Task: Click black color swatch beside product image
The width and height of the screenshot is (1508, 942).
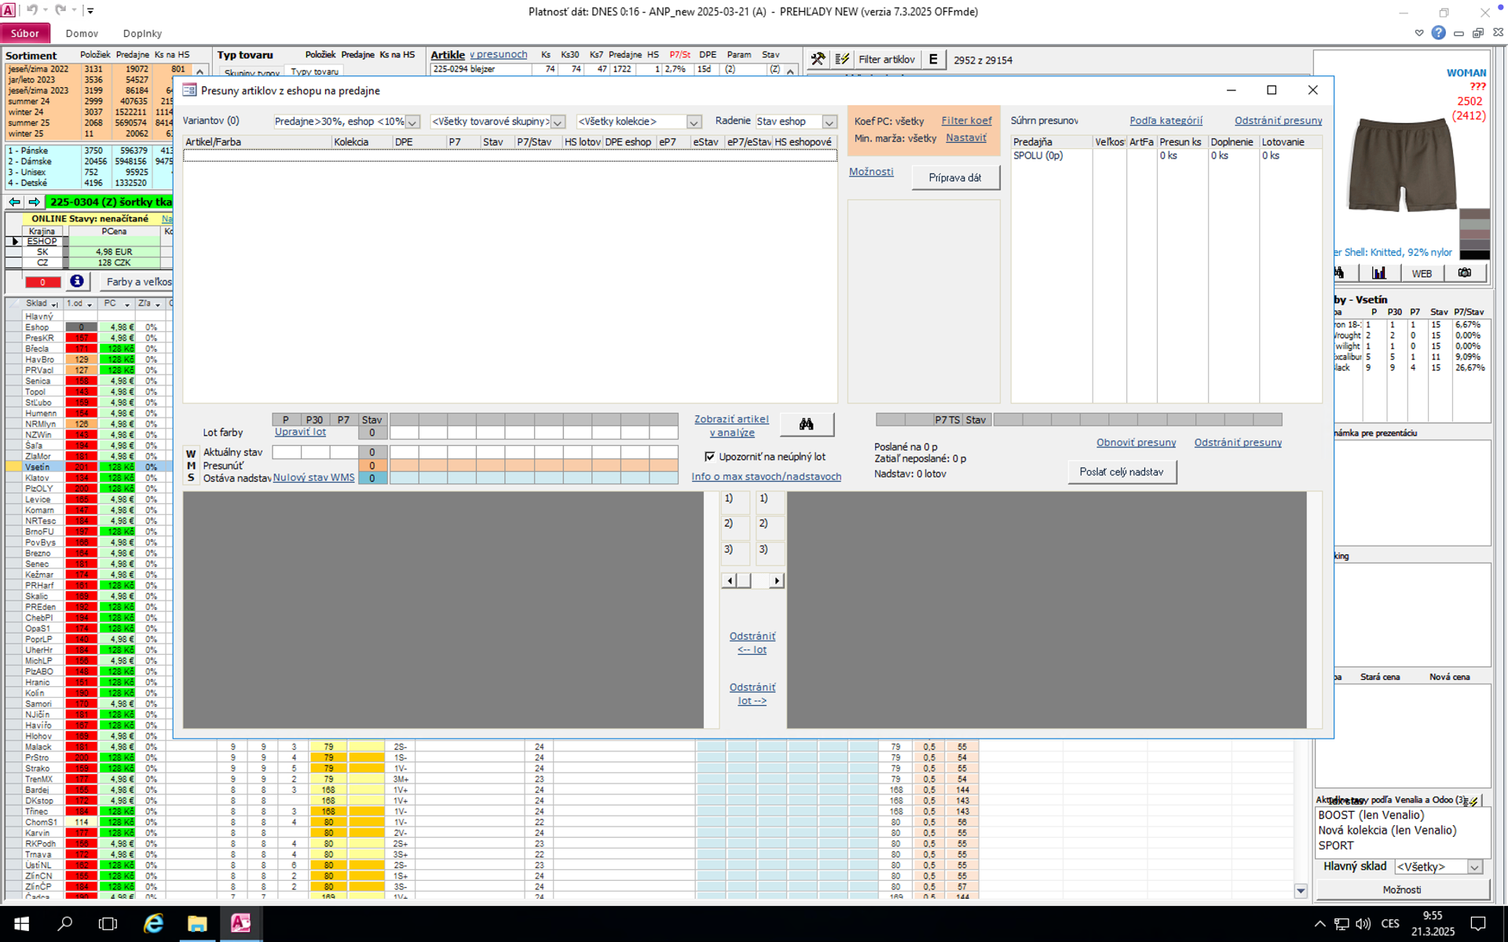Action: [1474, 255]
